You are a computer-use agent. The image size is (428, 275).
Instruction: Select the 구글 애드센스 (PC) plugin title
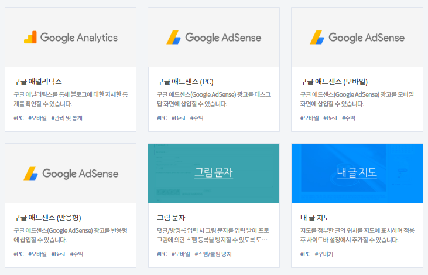pos(185,82)
